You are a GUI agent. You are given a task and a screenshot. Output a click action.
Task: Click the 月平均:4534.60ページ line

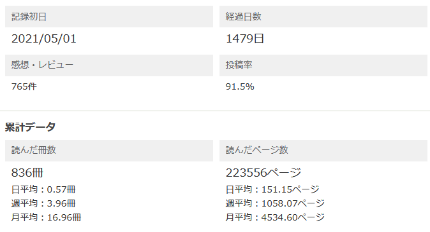(276, 217)
